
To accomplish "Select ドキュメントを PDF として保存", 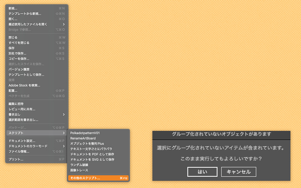I will click(92, 154).
